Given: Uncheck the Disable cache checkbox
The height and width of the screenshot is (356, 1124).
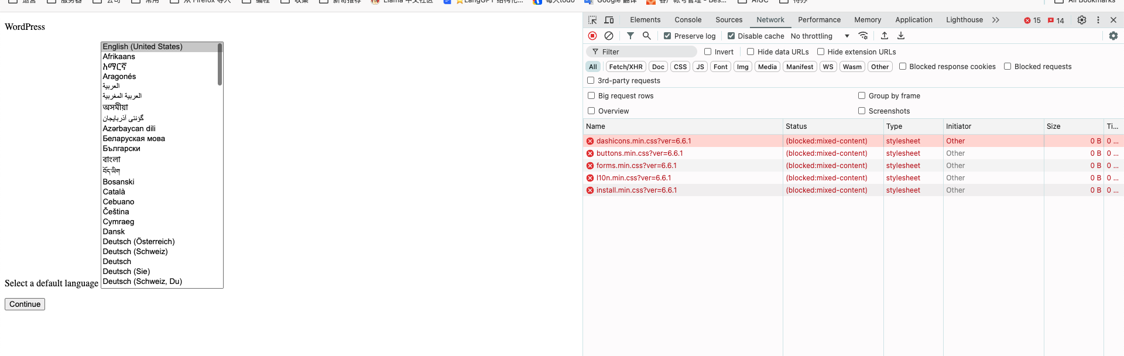Looking at the screenshot, I should coord(731,36).
